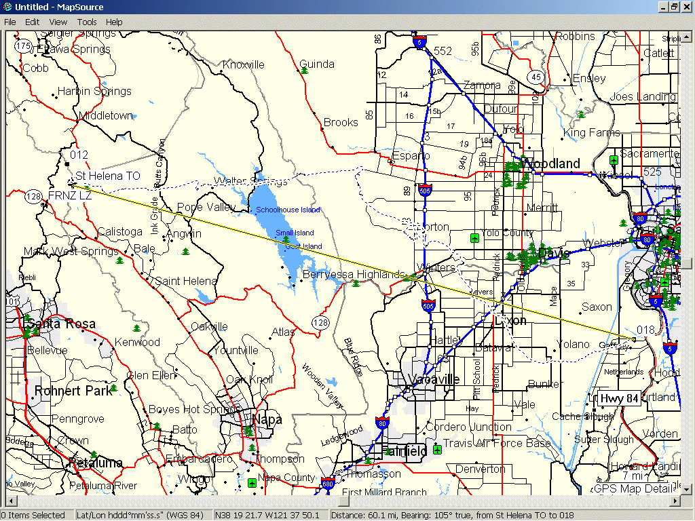Click the Davis city label
Viewport: 695px width, 521px height.
(x=554, y=253)
